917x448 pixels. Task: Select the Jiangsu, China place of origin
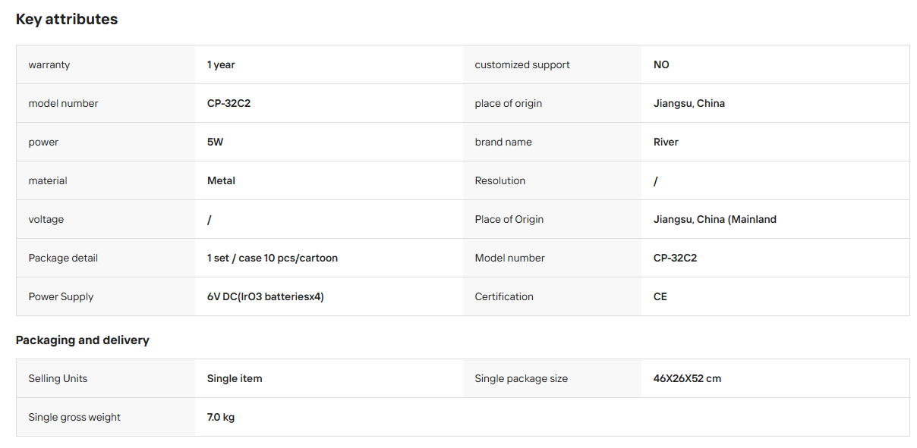click(x=689, y=103)
